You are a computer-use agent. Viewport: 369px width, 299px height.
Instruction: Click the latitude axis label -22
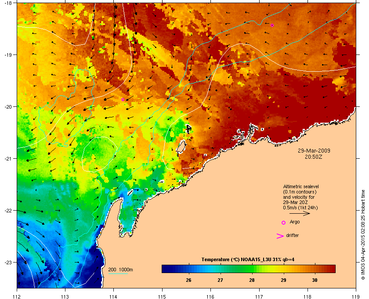tap(8, 210)
